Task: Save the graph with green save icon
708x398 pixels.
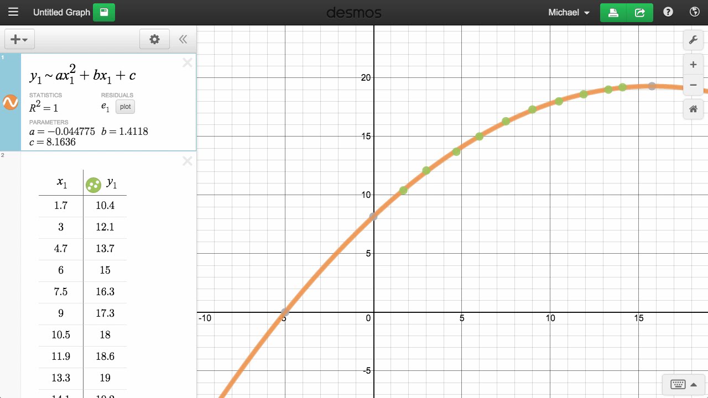Action: [x=104, y=12]
